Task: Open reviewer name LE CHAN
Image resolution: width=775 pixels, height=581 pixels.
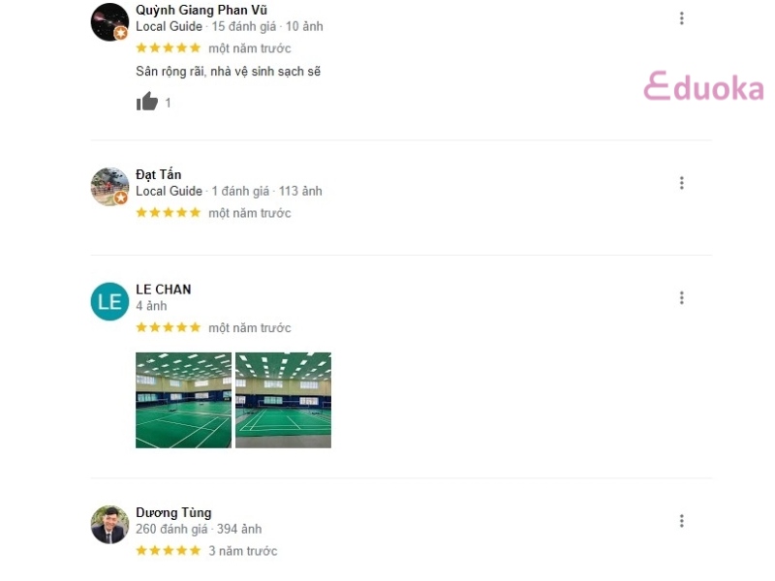Action: pos(164,290)
